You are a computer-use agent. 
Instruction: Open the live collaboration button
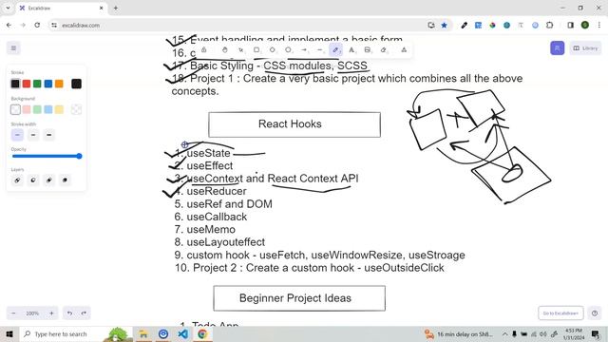(x=558, y=48)
